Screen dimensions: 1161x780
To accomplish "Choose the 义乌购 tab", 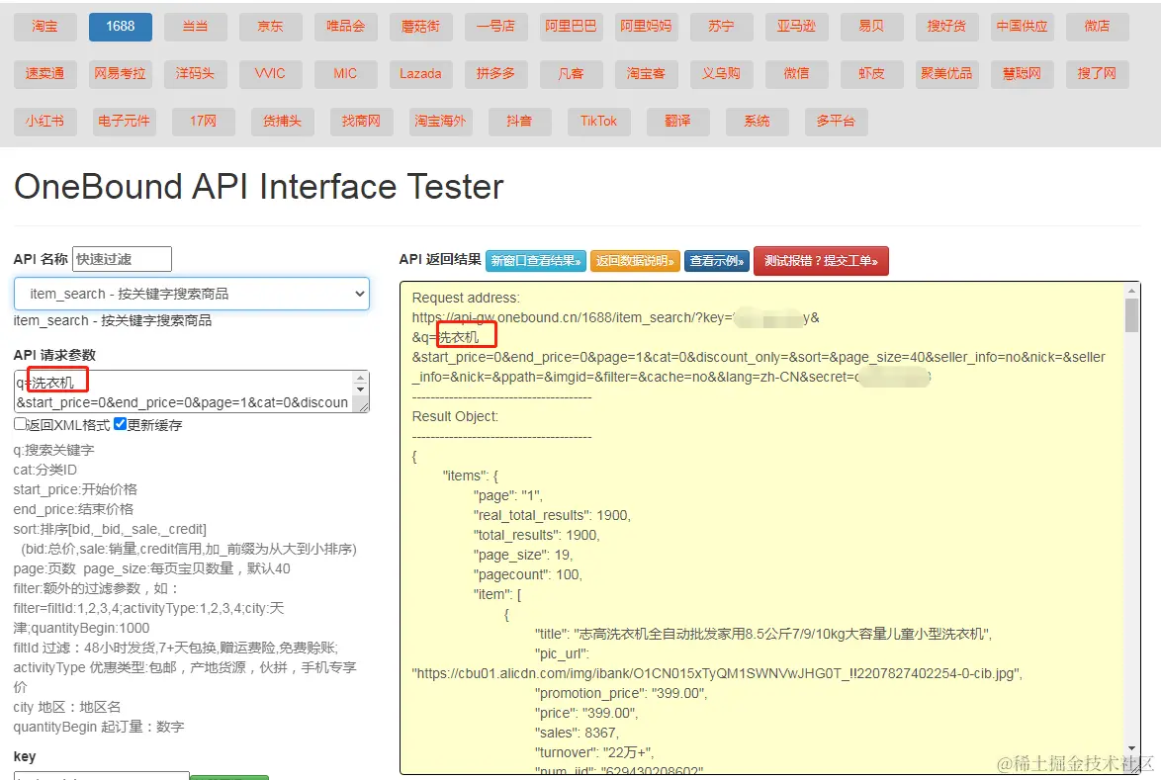I will tap(721, 74).
